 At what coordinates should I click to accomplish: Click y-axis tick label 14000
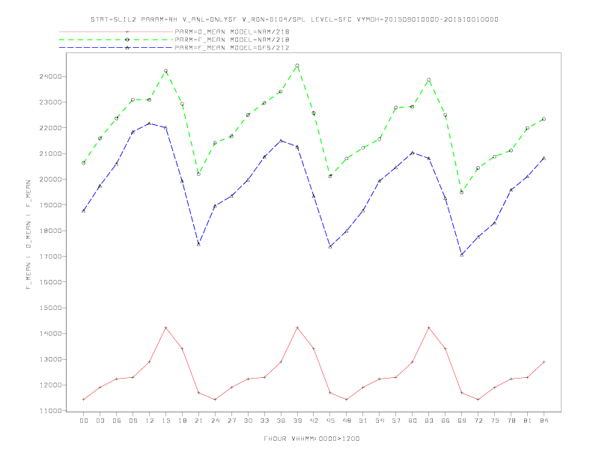click(50, 334)
